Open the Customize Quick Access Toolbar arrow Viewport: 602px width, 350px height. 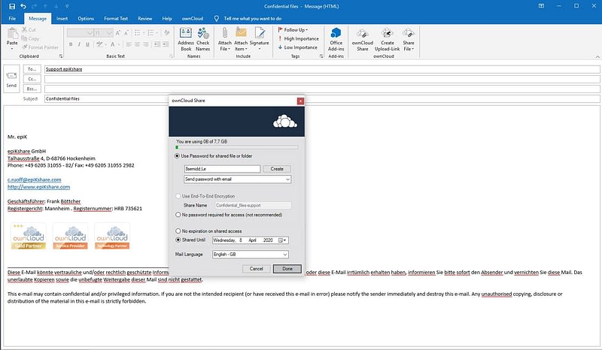pos(67,6)
